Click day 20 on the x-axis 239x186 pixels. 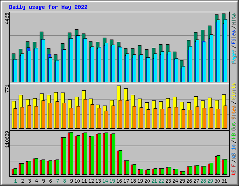click(147, 181)
